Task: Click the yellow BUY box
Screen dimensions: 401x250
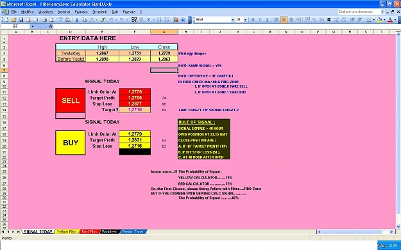Action: [x=71, y=143]
